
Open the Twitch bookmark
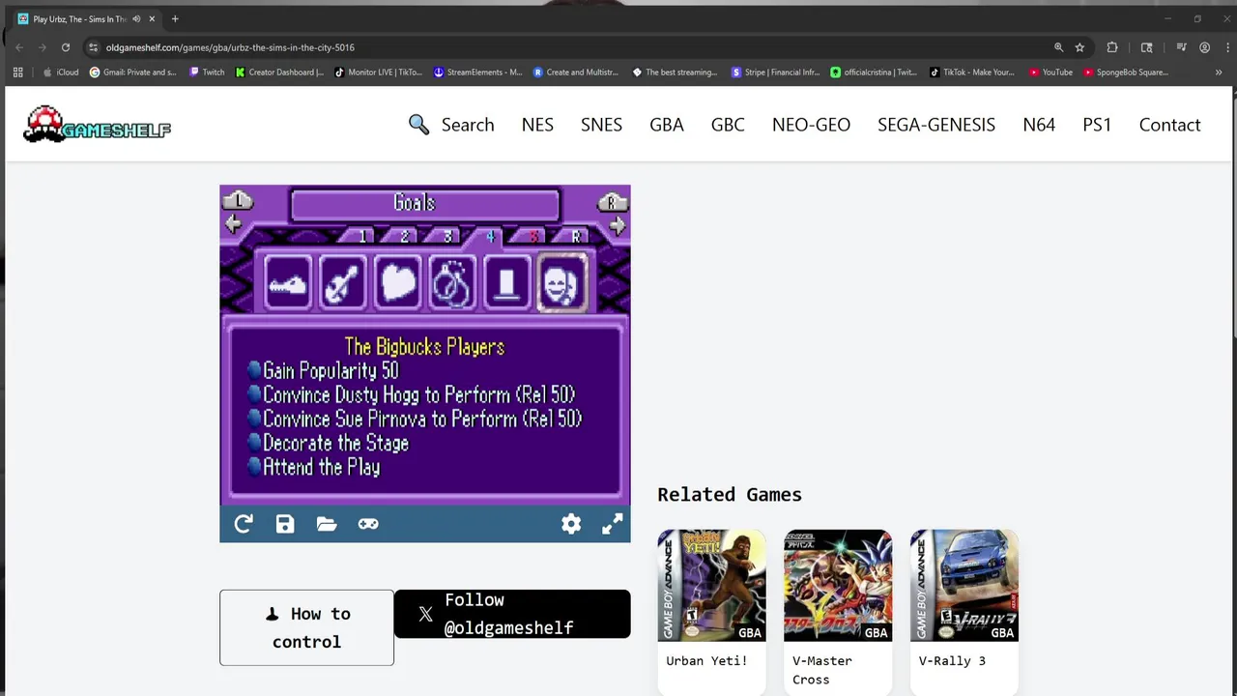click(x=207, y=72)
